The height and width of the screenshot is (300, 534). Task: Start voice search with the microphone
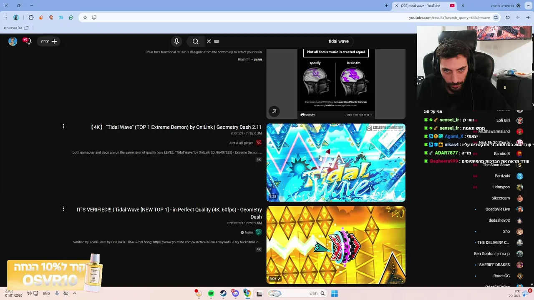[176, 41]
